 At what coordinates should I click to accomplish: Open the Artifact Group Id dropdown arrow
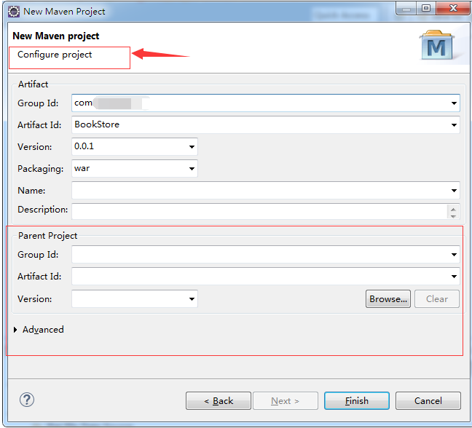tap(454, 103)
